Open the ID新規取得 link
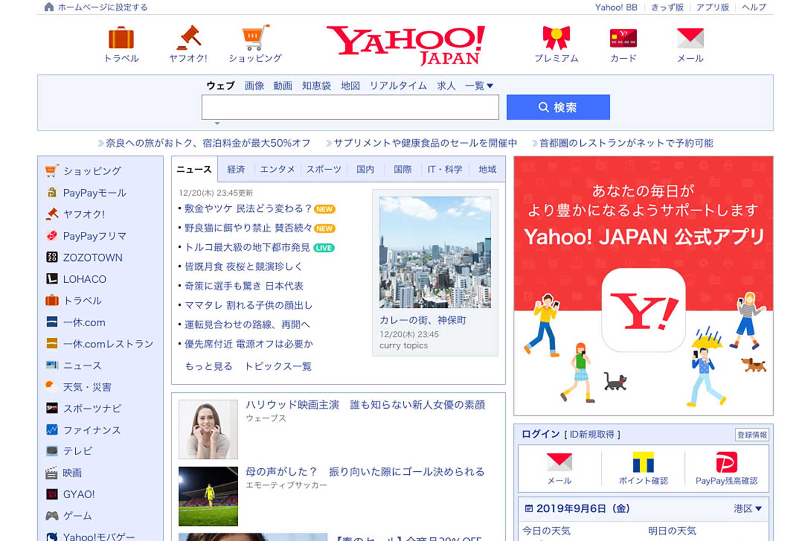The image size is (811, 541). coord(592,434)
